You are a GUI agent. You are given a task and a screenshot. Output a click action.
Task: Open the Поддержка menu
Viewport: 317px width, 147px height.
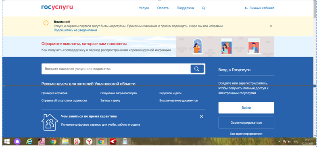click(x=185, y=8)
